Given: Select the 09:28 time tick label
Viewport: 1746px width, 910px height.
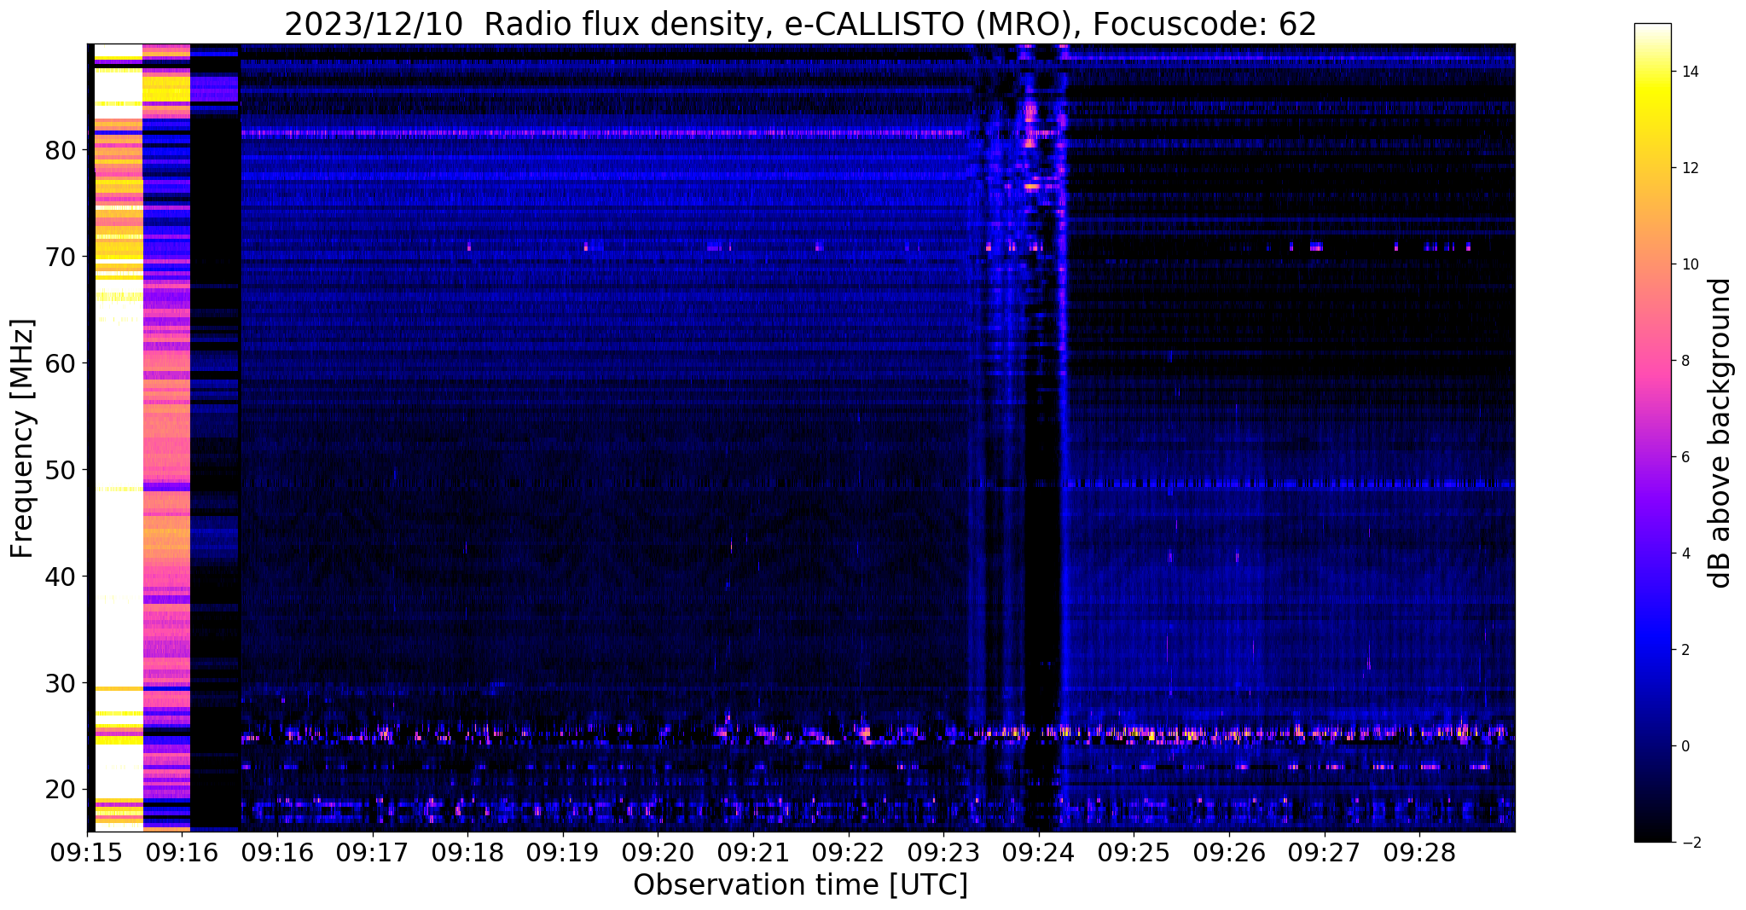Looking at the screenshot, I should click(x=1419, y=853).
